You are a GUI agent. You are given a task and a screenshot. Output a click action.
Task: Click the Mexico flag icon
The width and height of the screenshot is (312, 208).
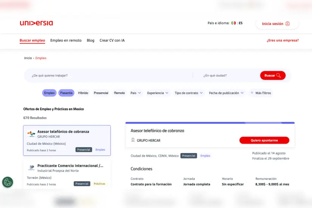(x=233, y=23)
